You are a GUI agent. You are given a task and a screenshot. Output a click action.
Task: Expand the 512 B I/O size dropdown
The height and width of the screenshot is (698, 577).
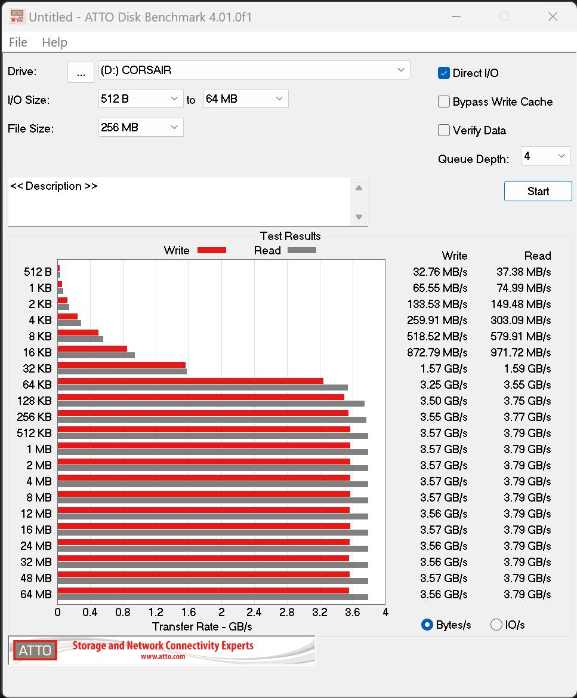(x=141, y=99)
